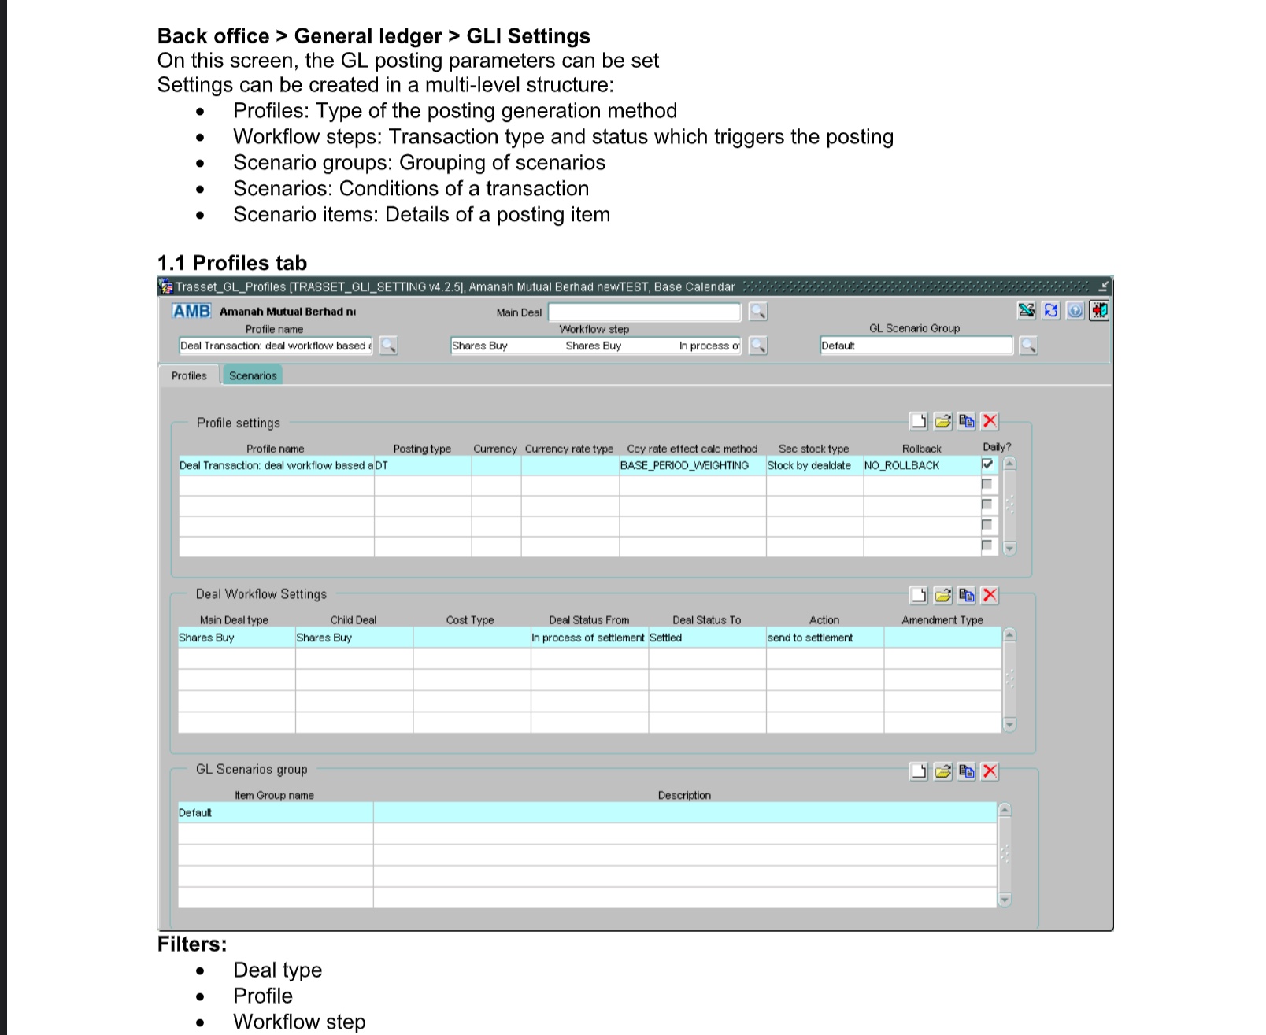The image size is (1266, 1035).
Task: Click up arrow of GL Scenarios group scrollbar
Action: point(1004,811)
